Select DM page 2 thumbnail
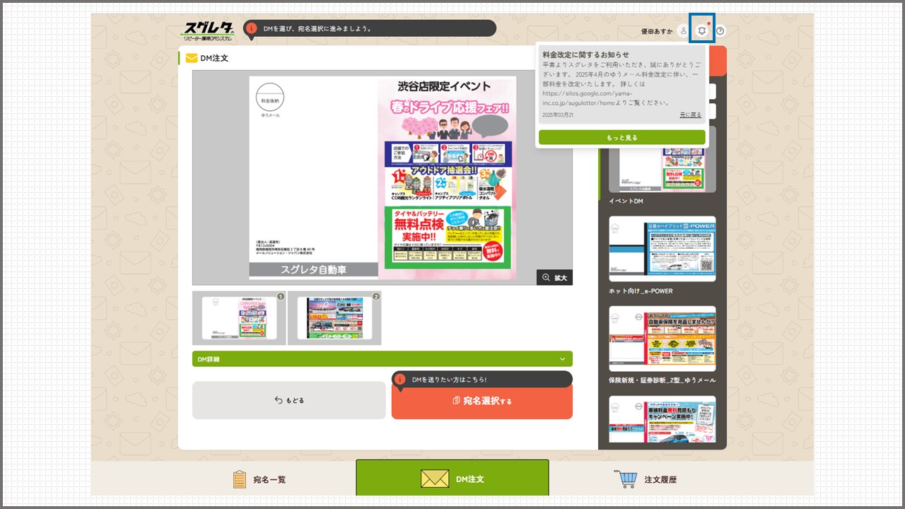905x509 pixels. click(x=334, y=318)
